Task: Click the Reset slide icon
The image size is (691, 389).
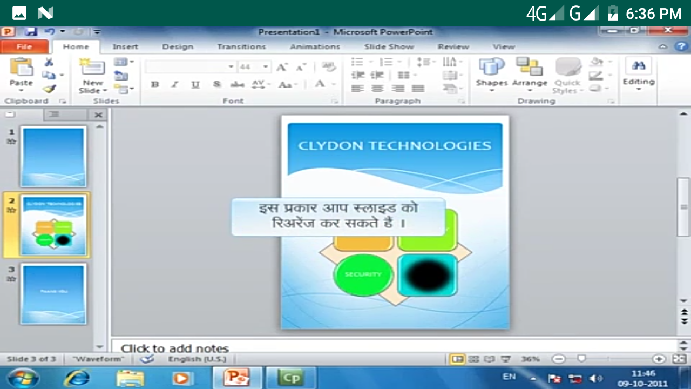Action: (x=121, y=76)
